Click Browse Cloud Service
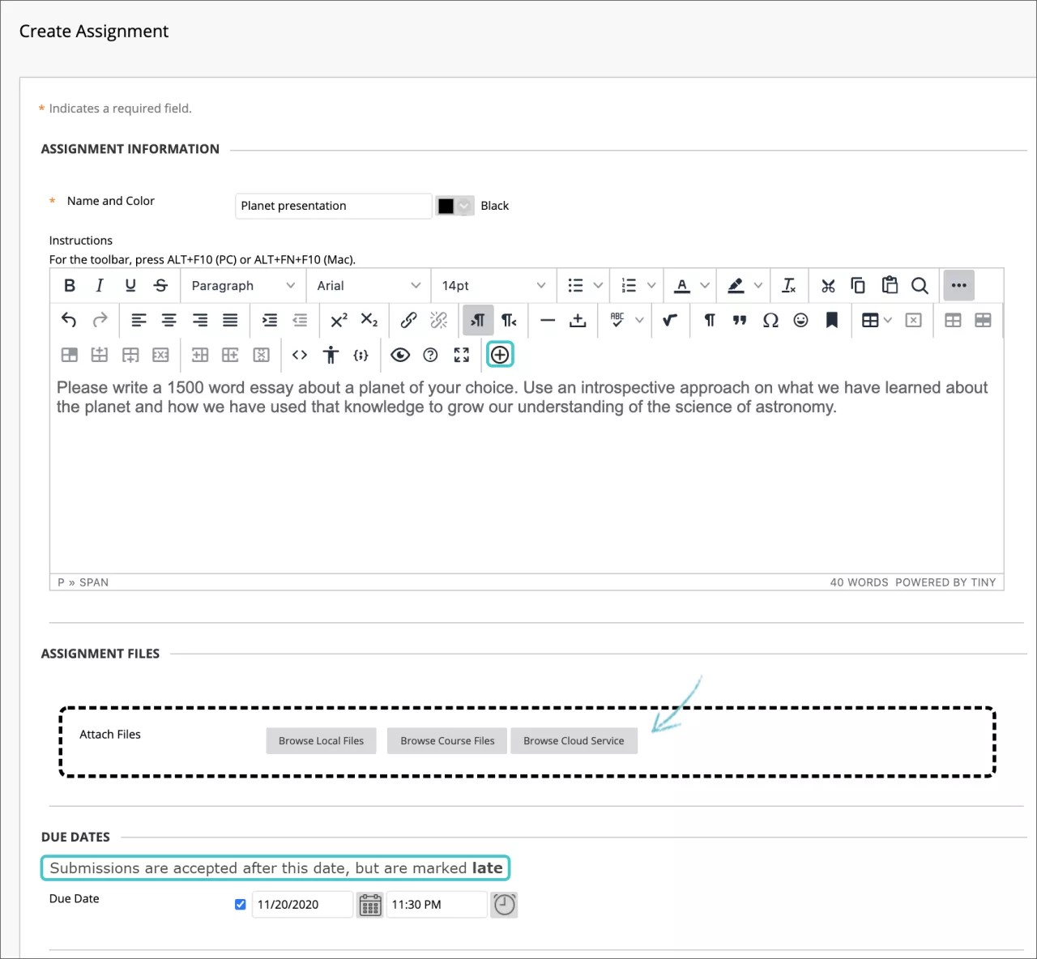The width and height of the screenshot is (1037, 959). (x=574, y=740)
